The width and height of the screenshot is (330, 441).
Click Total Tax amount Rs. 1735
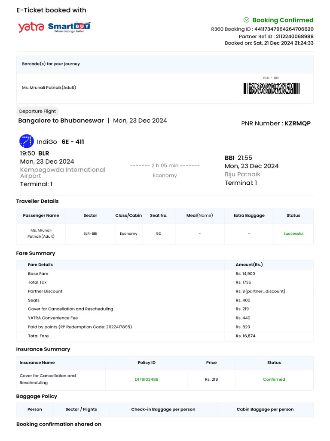pyautogui.click(x=244, y=283)
